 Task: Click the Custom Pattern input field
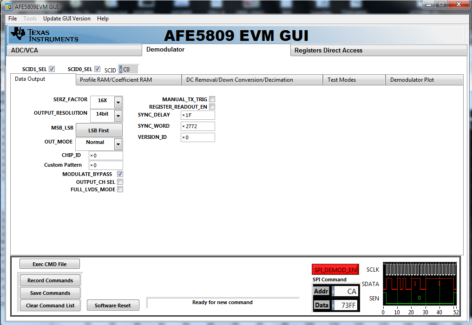(x=105, y=165)
